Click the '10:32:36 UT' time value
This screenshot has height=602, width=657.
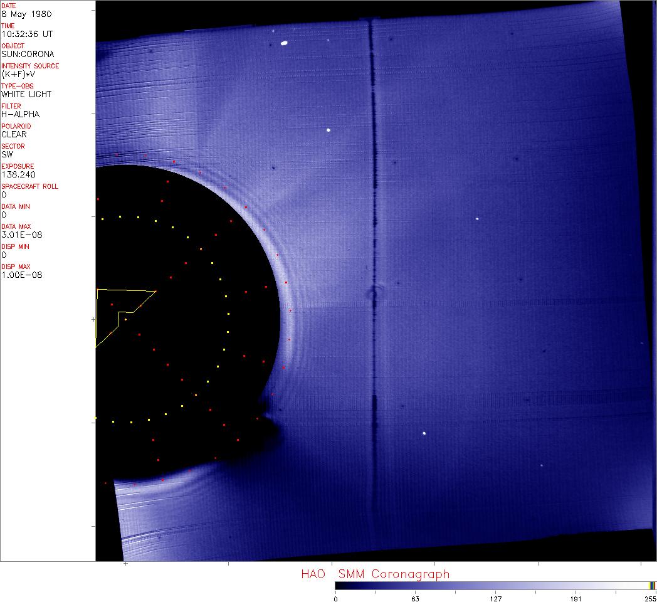click(x=26, y=34)
